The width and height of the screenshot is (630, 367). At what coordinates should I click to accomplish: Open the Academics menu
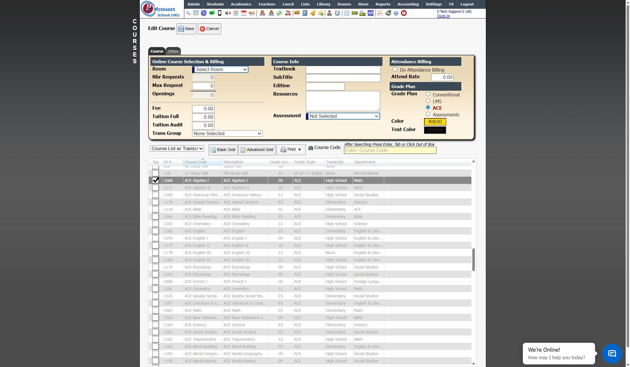click(x=241, y=4)
